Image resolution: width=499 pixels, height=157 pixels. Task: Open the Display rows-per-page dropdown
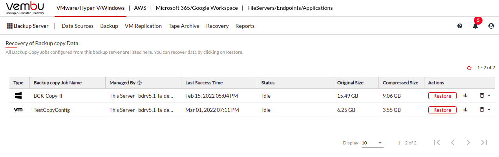click(372, 143)
